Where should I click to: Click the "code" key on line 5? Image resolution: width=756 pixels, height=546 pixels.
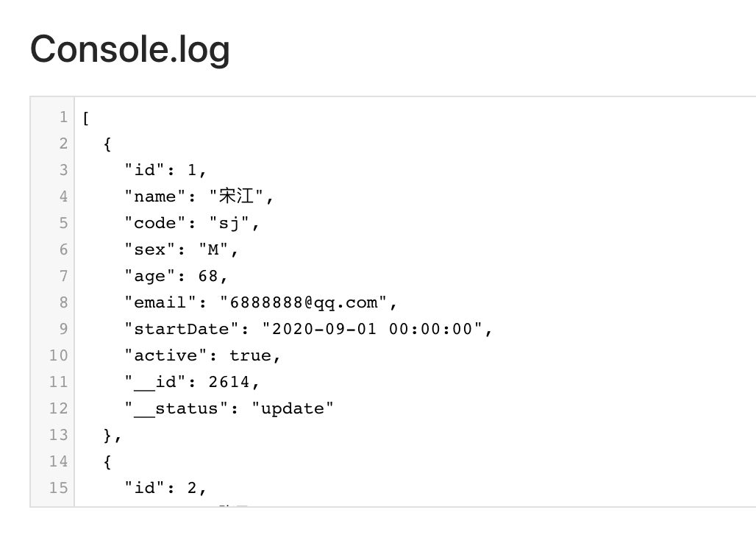tap(155, 223)
